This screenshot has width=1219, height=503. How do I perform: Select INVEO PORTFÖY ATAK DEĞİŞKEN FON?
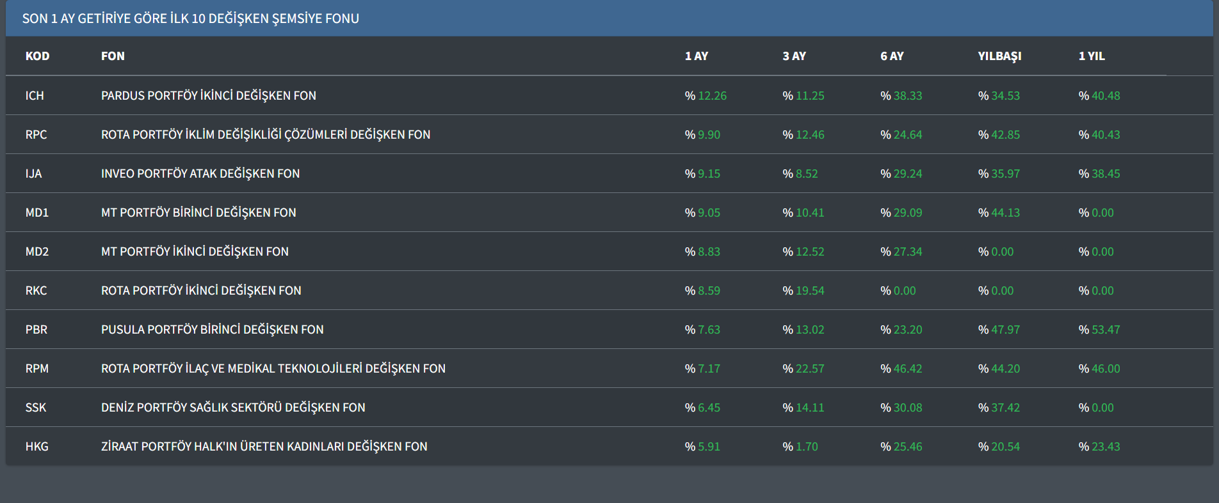pyautogui.click(x=200, y=174)
